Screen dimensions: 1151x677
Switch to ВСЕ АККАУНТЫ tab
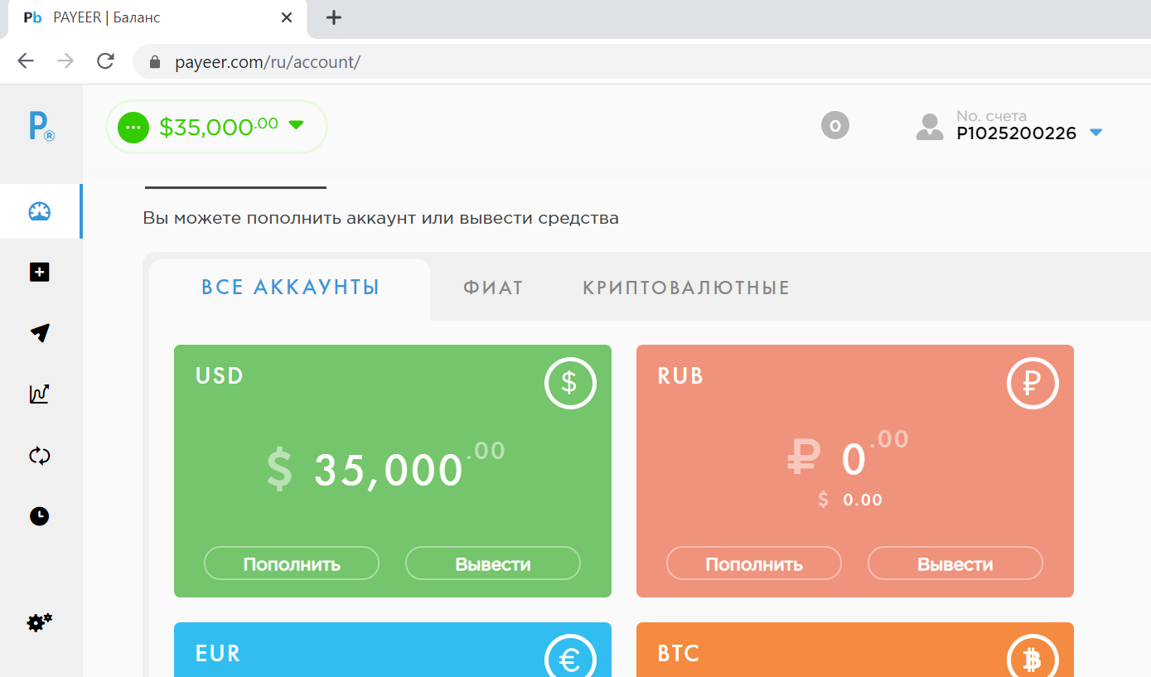(x=290, y=288)
